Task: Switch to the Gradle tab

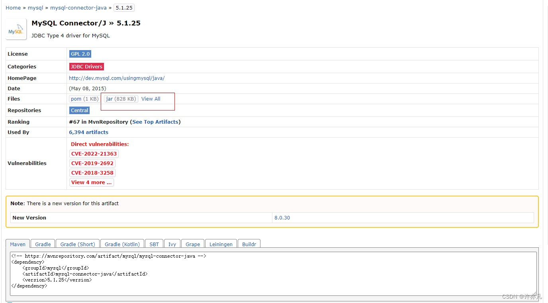Action: tap(43, 244)
